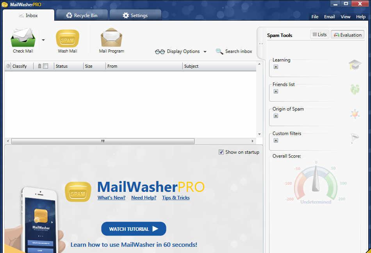This screenshot has height=253, width=371.
Task: Minimize the MailWasher window
Action: [x=335, y=4]
